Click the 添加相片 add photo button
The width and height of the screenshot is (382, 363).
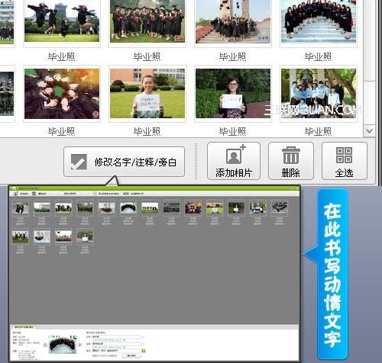[x=234, y=161]
